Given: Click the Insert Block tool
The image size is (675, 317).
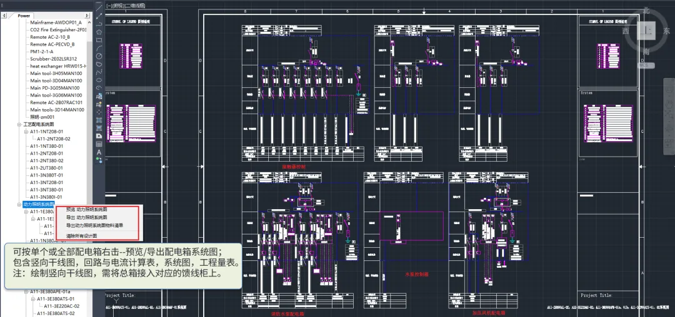Looking at the screenshot, I should [x=99, y=97].
